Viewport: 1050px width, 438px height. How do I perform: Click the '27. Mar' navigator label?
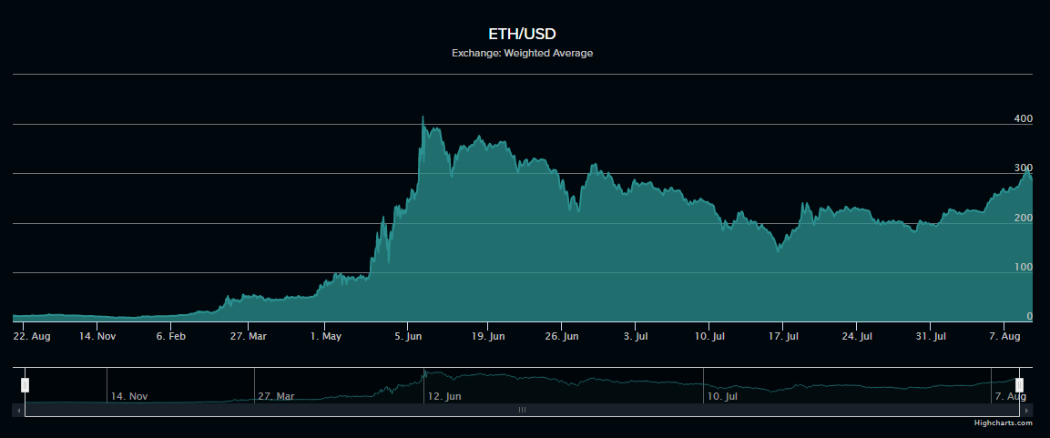277,396
